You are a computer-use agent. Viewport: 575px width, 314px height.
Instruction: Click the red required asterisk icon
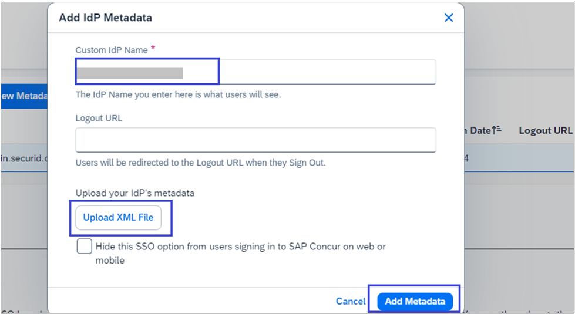(153, 48)
